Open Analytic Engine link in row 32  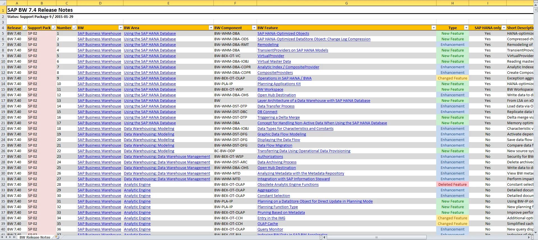tap(137, 184)
